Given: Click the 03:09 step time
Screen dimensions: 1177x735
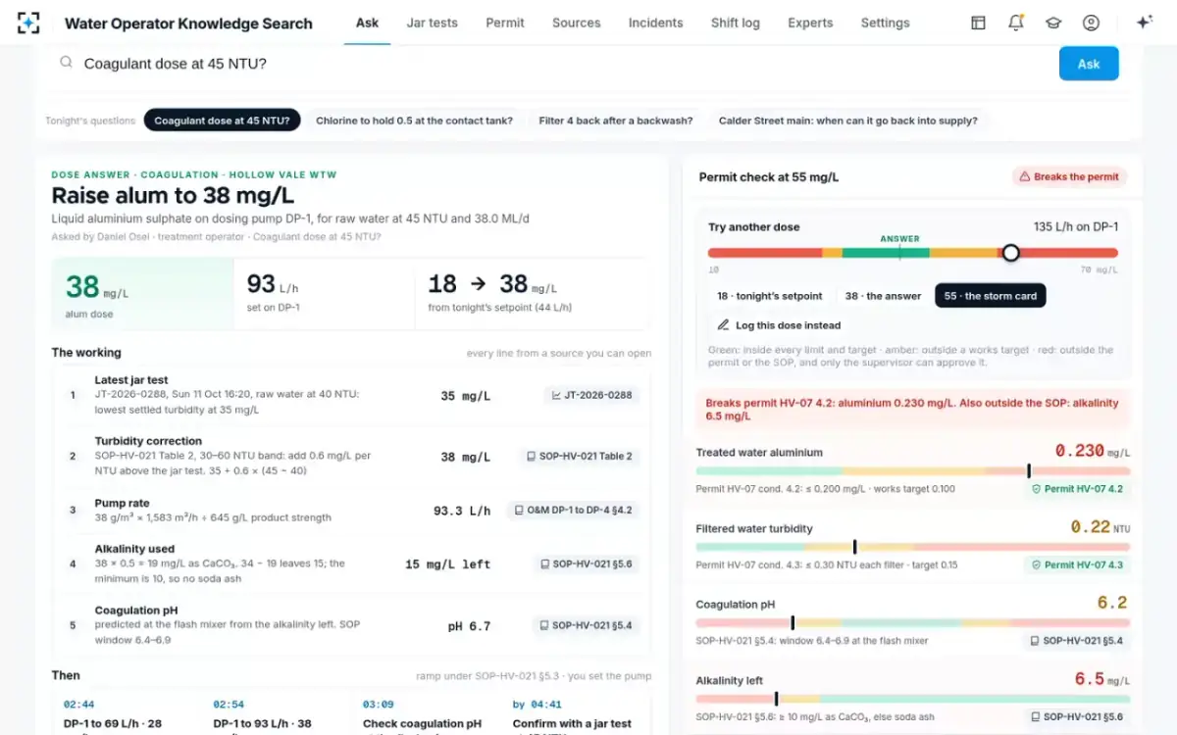Looking at the screenshot, I should 379,705.
